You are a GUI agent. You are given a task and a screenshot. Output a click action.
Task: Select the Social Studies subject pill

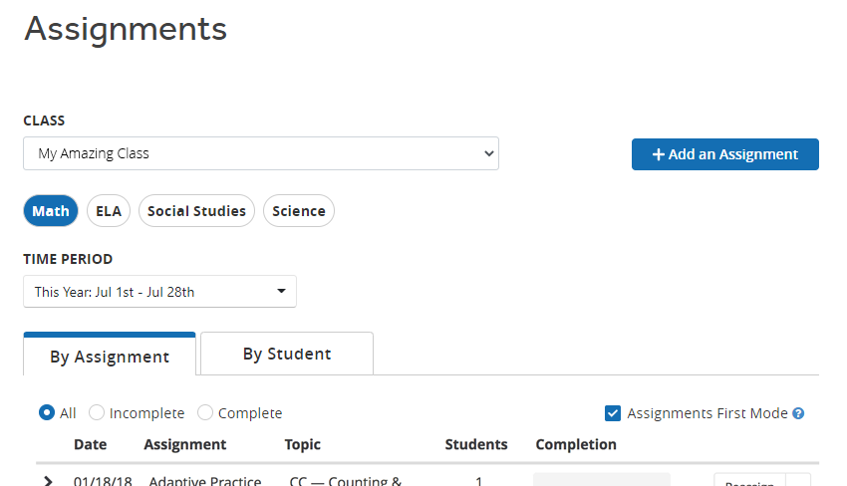pos(196,210)
